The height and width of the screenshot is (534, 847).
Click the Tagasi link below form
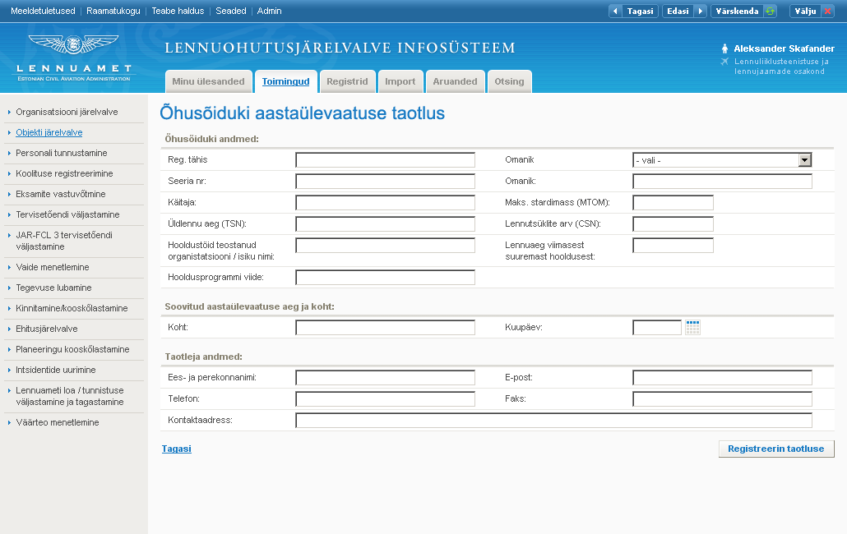coord(177,449)
